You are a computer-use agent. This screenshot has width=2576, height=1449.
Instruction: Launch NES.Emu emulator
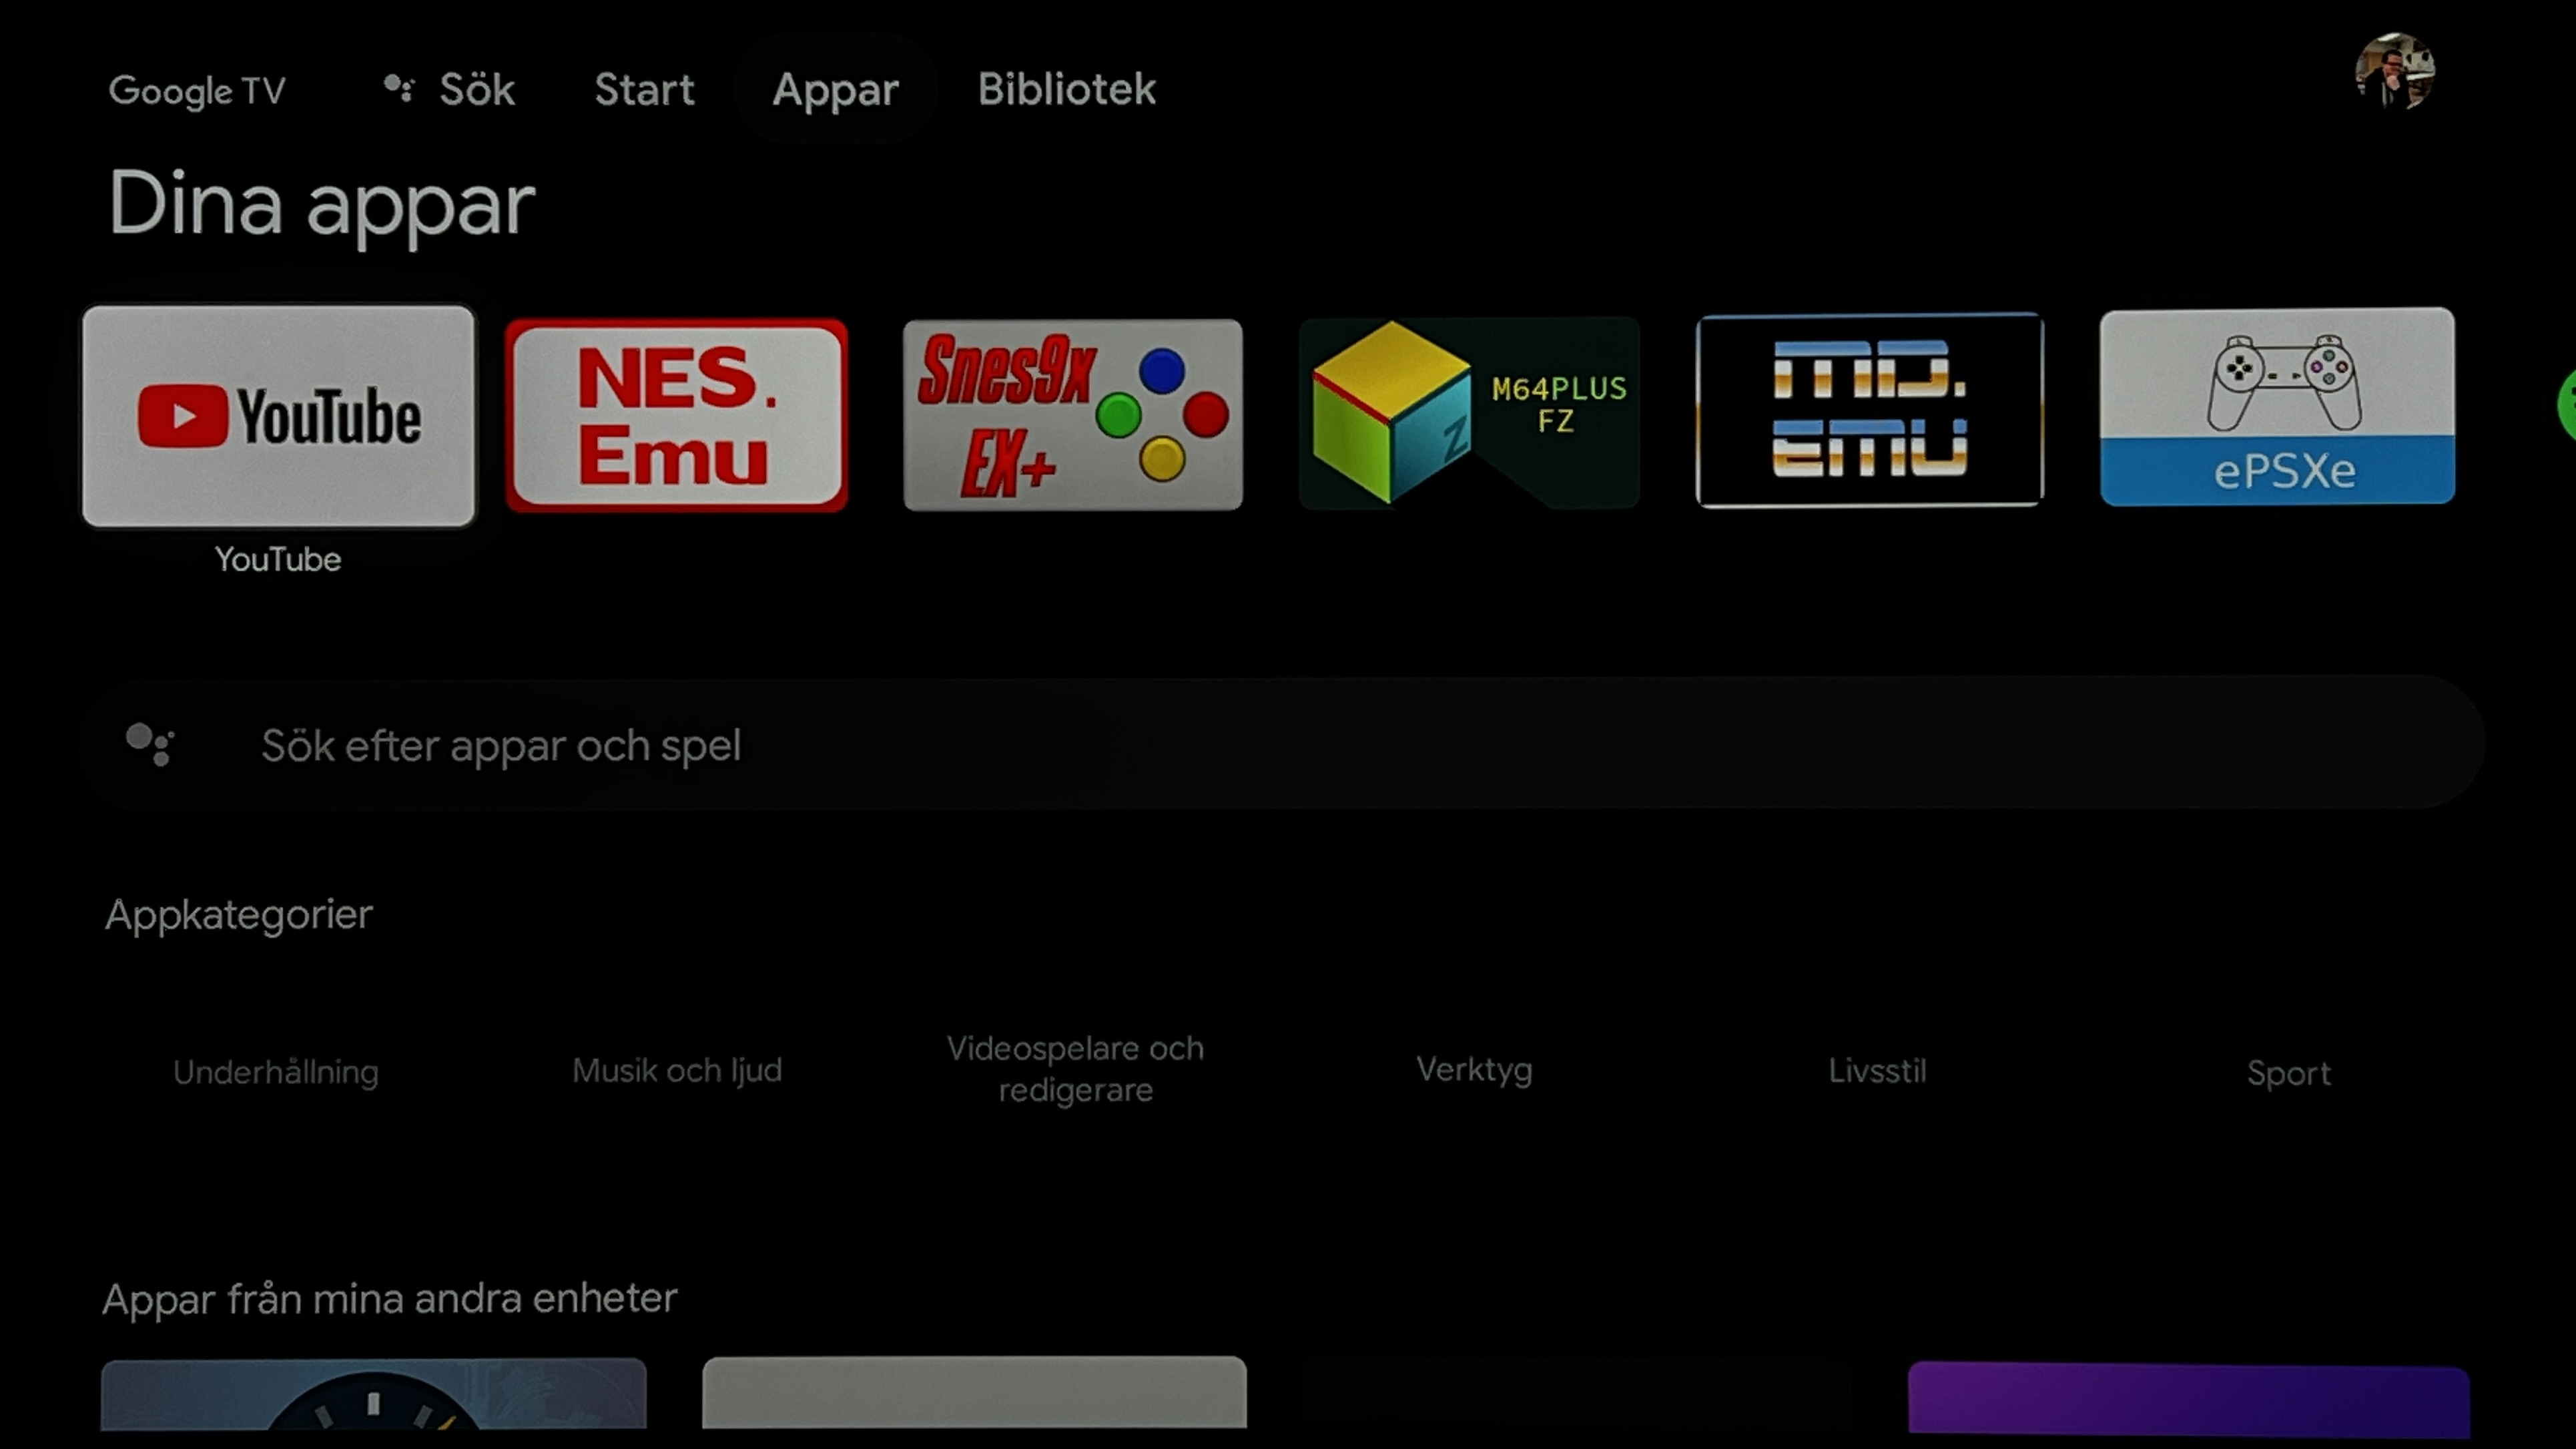tap(676, 410)
